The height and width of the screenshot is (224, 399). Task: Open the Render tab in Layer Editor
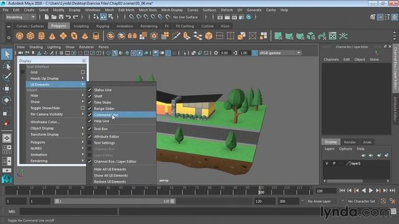pyautogui.click(x=350, y=142)
